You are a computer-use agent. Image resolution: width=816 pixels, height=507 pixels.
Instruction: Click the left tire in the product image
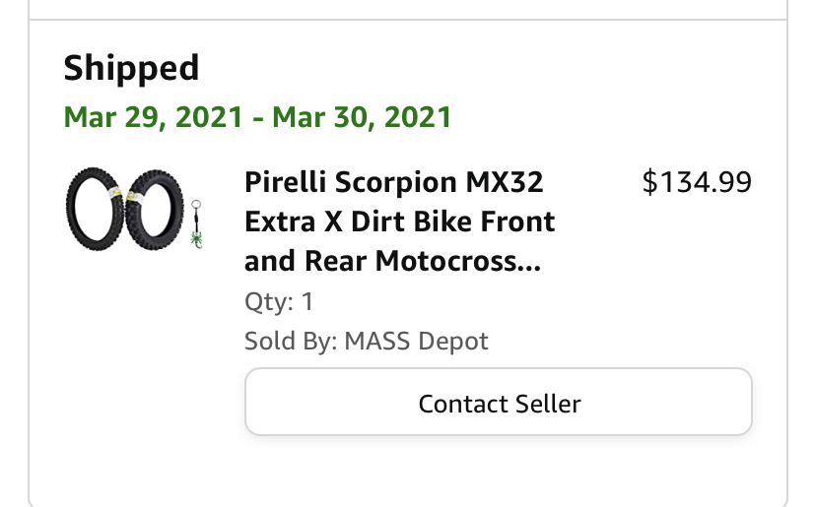[x=95, y=209]
